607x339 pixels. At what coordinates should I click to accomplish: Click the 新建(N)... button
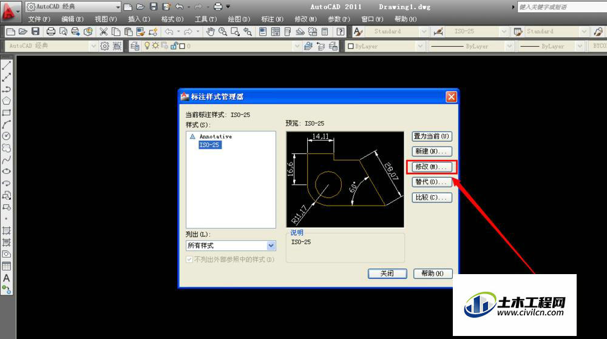[432, 151]
